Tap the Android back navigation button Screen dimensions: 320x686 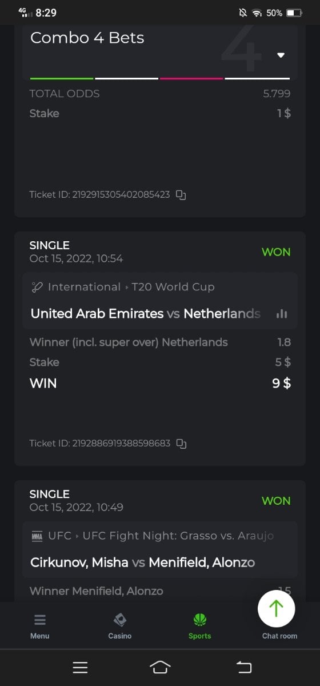coord(244,667)
